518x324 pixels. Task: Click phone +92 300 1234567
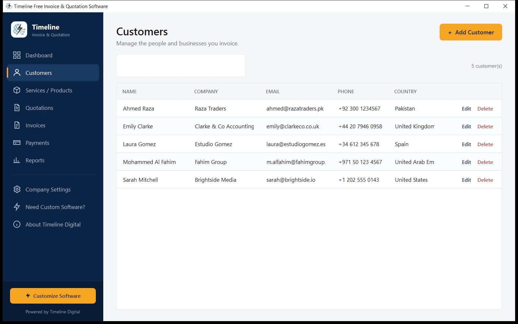coord(359,109)
